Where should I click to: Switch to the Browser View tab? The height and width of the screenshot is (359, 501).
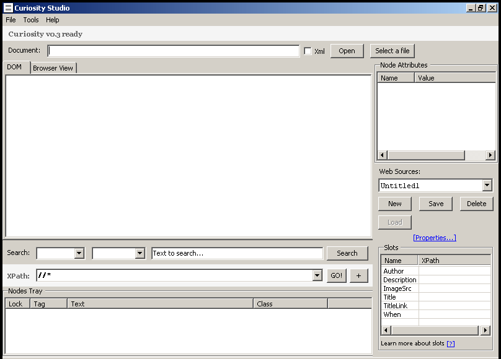pyautogui.click(x=53, y=68)
